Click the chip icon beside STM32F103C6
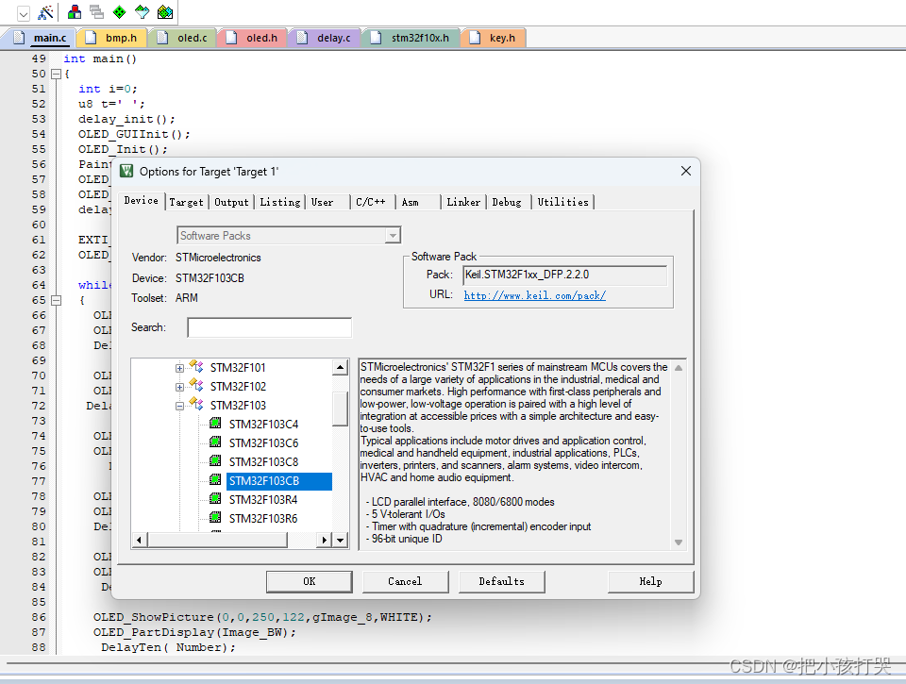 point(215,442)
